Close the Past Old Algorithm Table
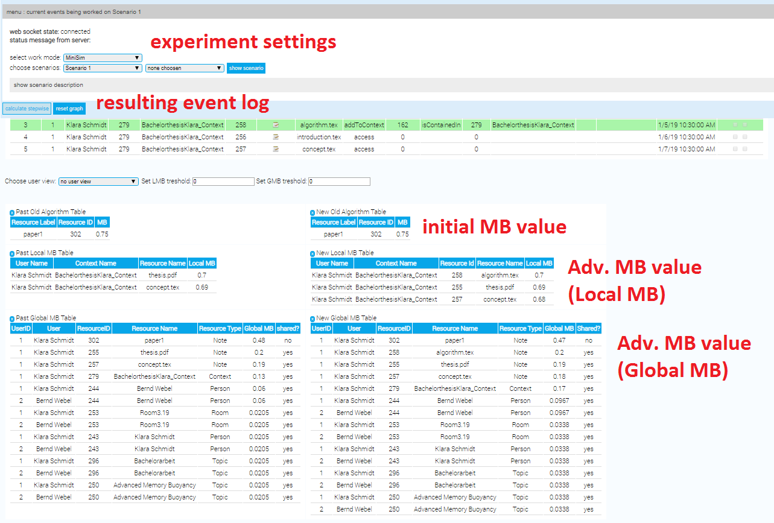The image size is (774, 523). click(x=12, y=212)
